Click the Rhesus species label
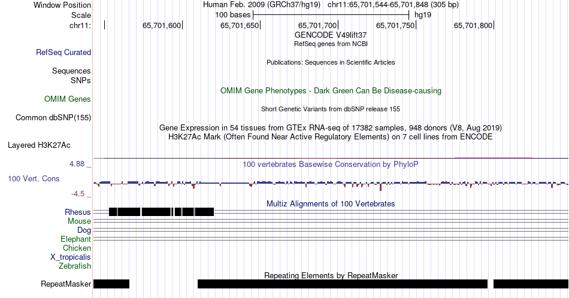This screenshot has height=298, width=569. coord(78,212)
